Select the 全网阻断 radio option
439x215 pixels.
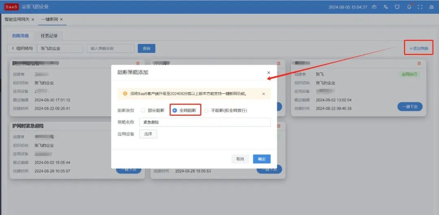coord(184,110)
